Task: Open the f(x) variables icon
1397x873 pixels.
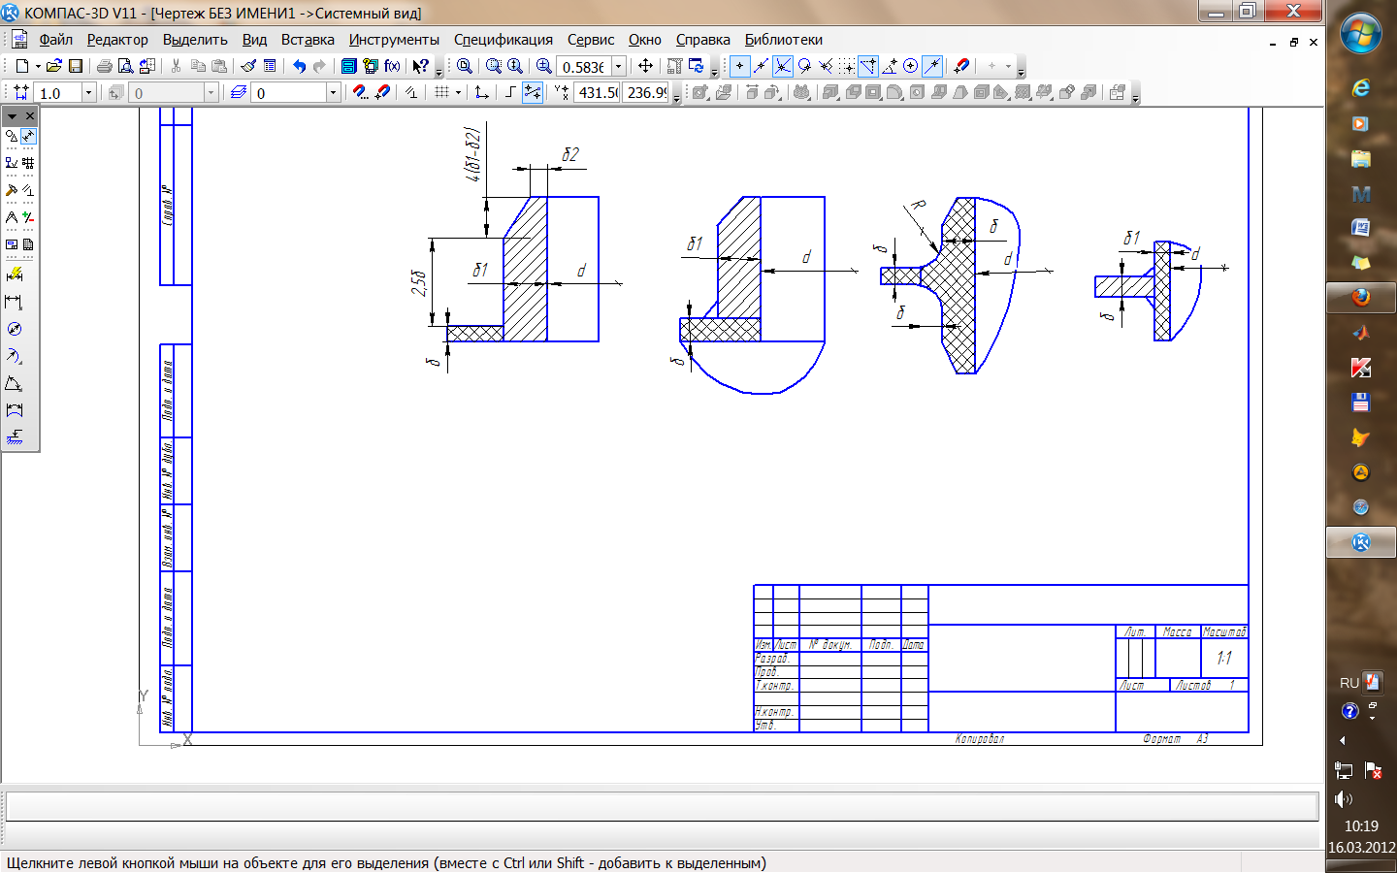Action: tap(392, 66)
